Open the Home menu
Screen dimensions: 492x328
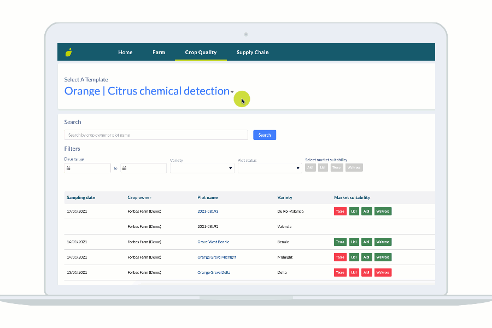[x=125, y=52]
